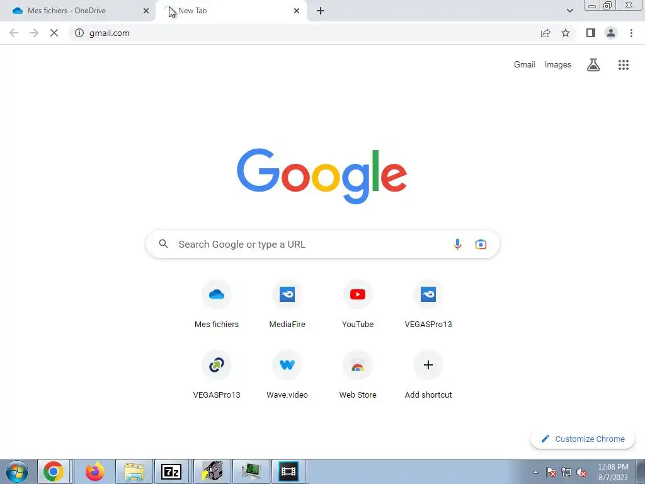Click the browser Back arrow
Viewport: 645px width, 484px height.
pyautogui.click(x=14, y=33)
